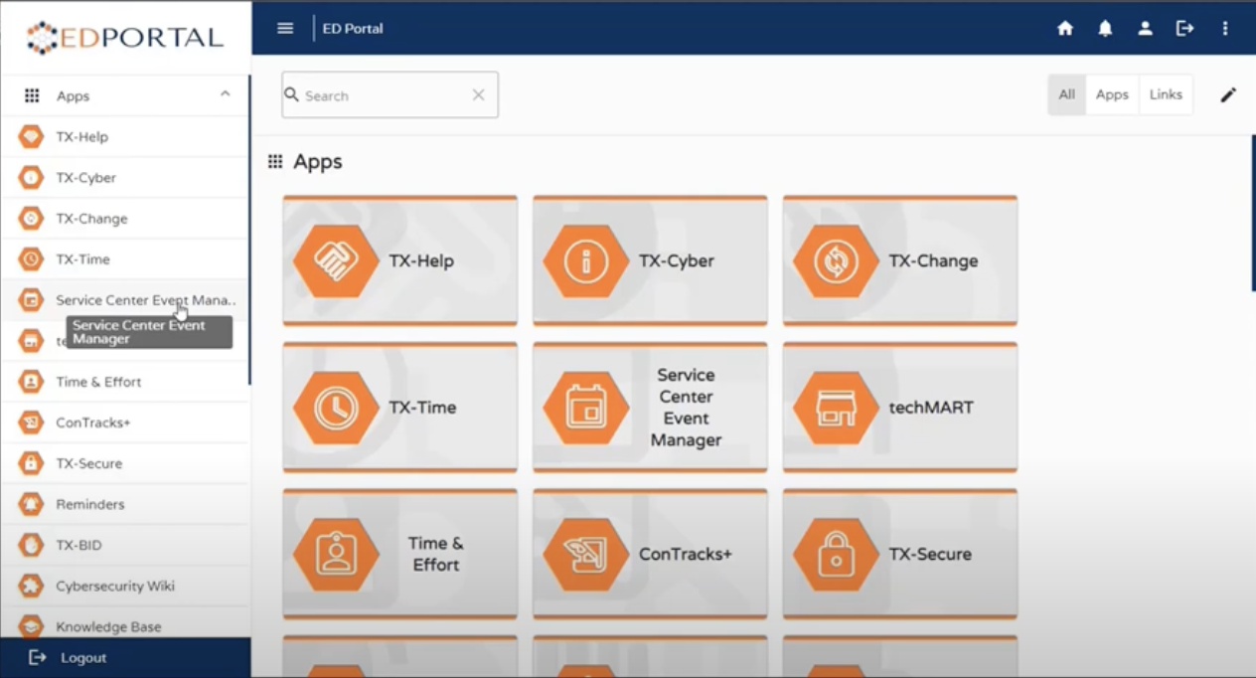Screen dimensions: 1256x678
Task: Clear the search box with the X icon
Action: (x=478, y=95)
